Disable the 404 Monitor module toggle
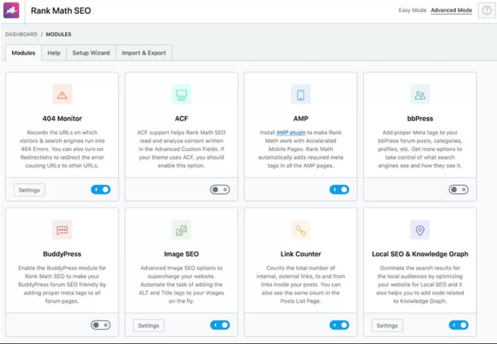This screenshot has width=497, height=344. [101, 190]
